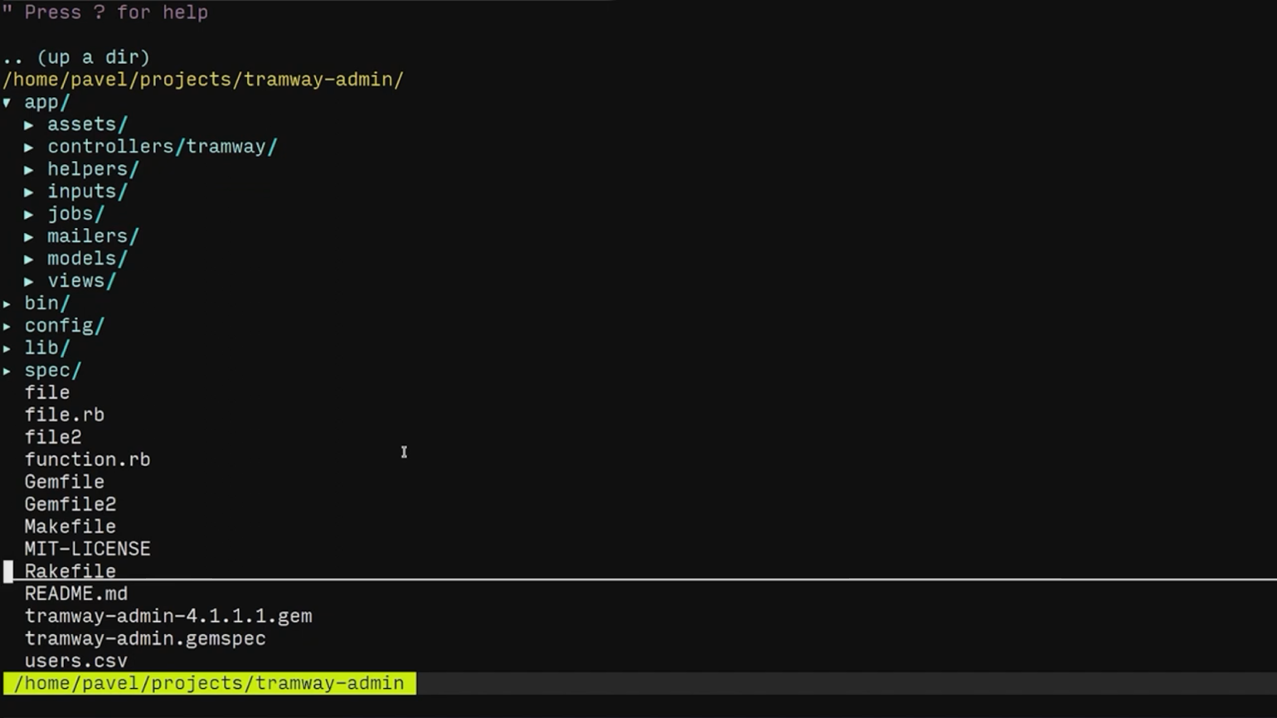This screenshot has height=718, width=1277.
Task: Select the Rakefile entry
Action: point(70,571)
